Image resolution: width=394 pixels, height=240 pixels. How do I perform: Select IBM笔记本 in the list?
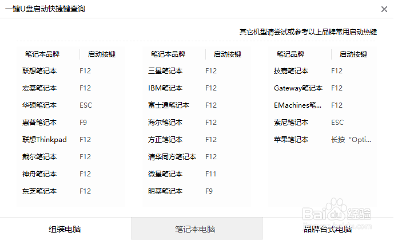pos(165,88)
